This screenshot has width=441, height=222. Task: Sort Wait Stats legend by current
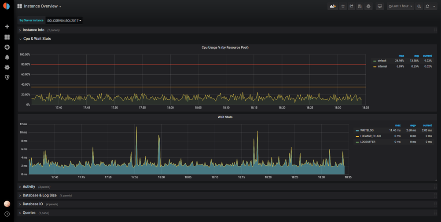(x=427, y=125)
